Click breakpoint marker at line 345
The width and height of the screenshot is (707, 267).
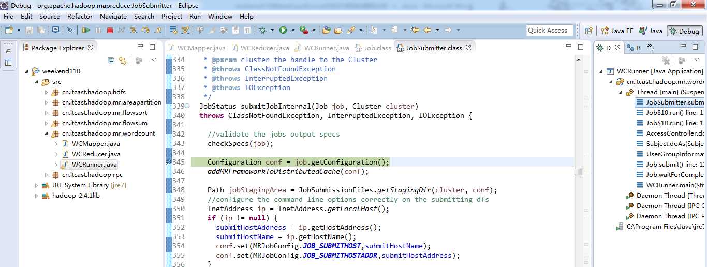pos(168,162)
